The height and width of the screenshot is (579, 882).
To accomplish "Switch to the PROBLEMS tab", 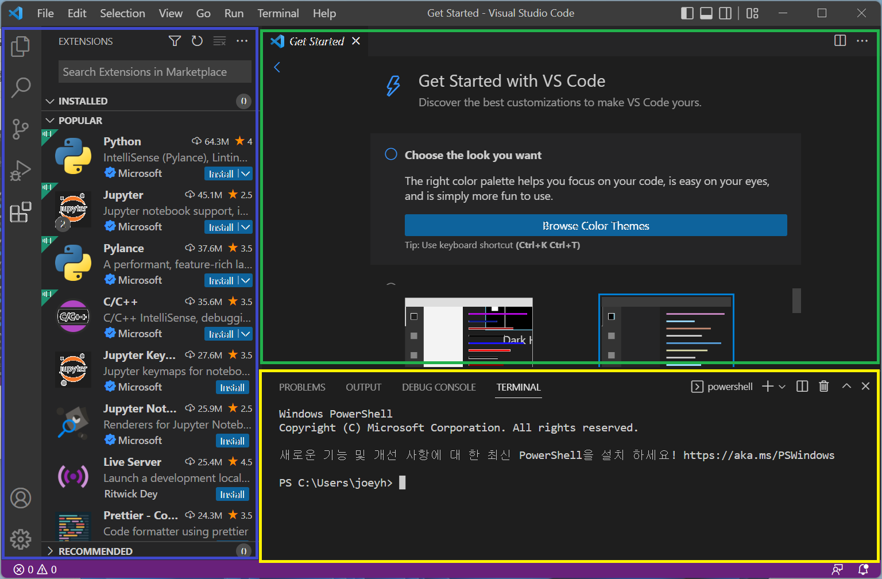I will pos(302,387).
